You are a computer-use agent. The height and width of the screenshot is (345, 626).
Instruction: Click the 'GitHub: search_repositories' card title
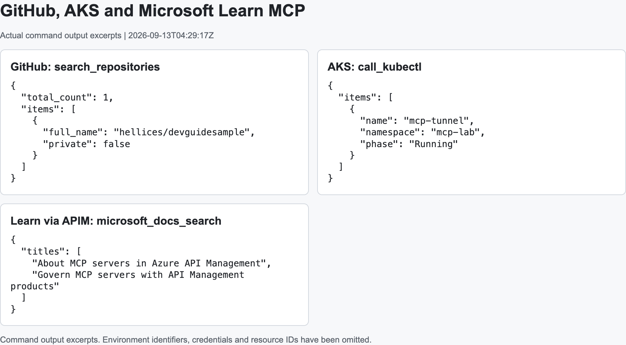[85, 67]
